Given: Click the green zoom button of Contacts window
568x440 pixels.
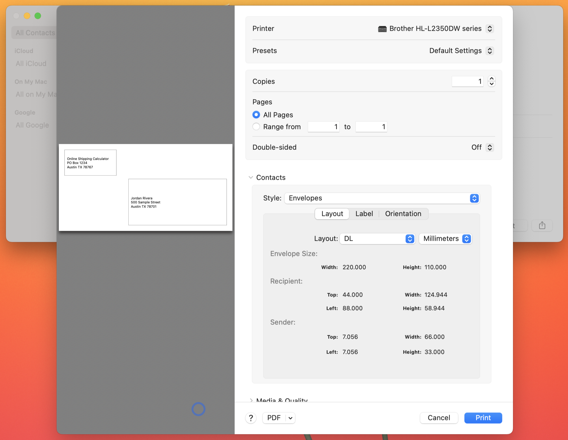Looking at the screenshot, I should pyautogui.click(x=38, y=16).
